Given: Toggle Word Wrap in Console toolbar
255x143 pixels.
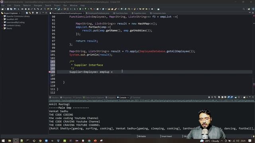Looking at the screenshot, I should (x=225, y=97).
